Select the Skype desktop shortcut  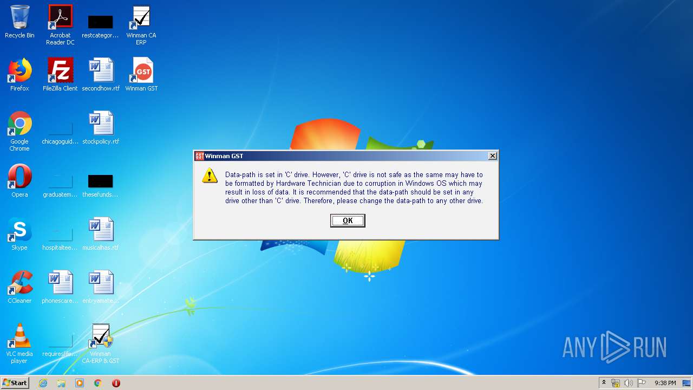(19, 234)
